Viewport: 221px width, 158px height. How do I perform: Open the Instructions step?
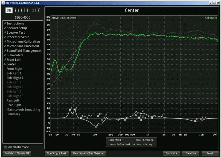click(x=15, y=24)
